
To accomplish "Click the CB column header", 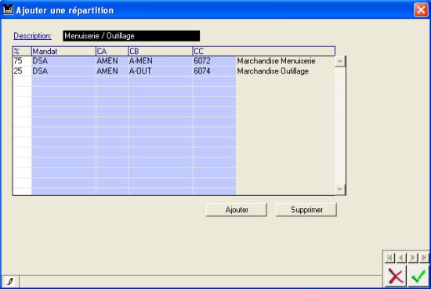I will 160,52.
